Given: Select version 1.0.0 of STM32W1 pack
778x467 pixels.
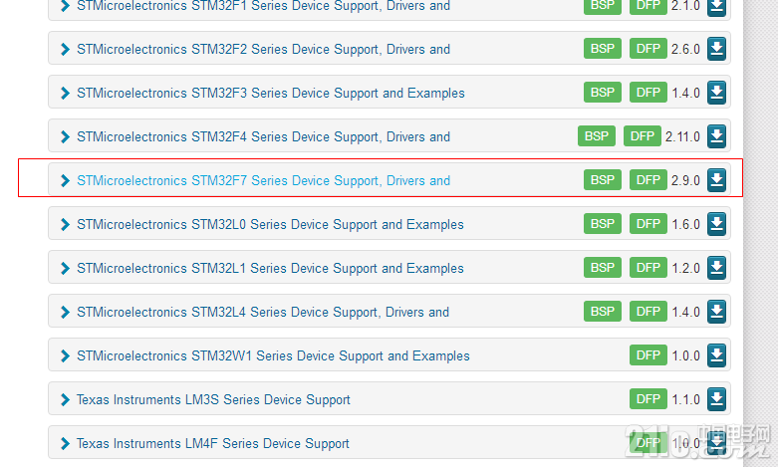Looking at the screenshot, I should (685, 355).
